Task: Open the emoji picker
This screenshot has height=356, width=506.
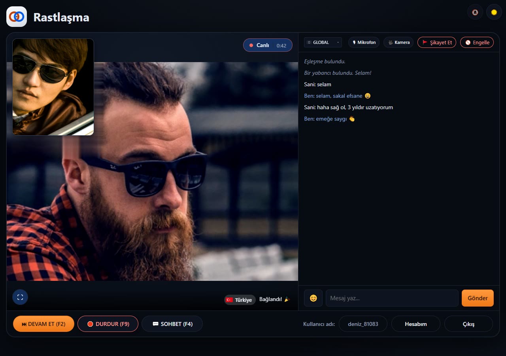Action: [313, 298]
